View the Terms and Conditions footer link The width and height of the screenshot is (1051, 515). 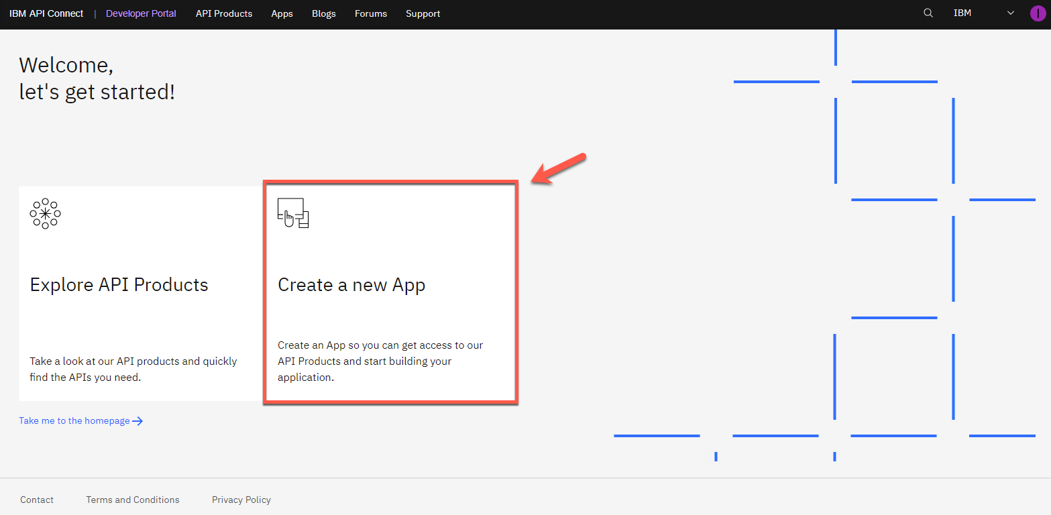pos(133,500)
